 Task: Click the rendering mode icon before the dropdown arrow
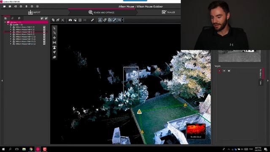[x=119, y=20]
